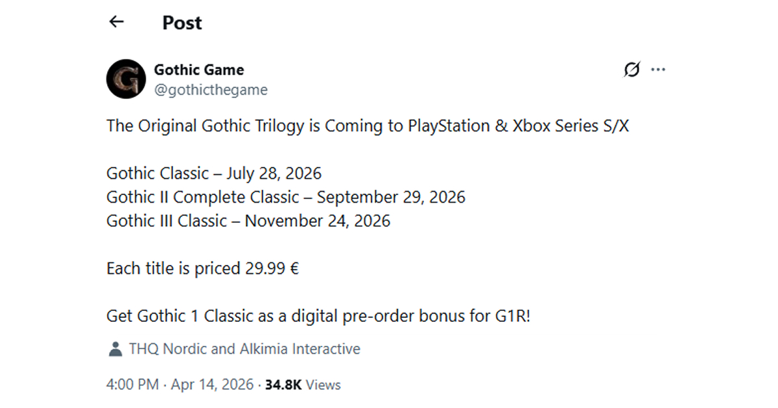Open the Gothic Game display name
The image size is (778, 408).
199,69
